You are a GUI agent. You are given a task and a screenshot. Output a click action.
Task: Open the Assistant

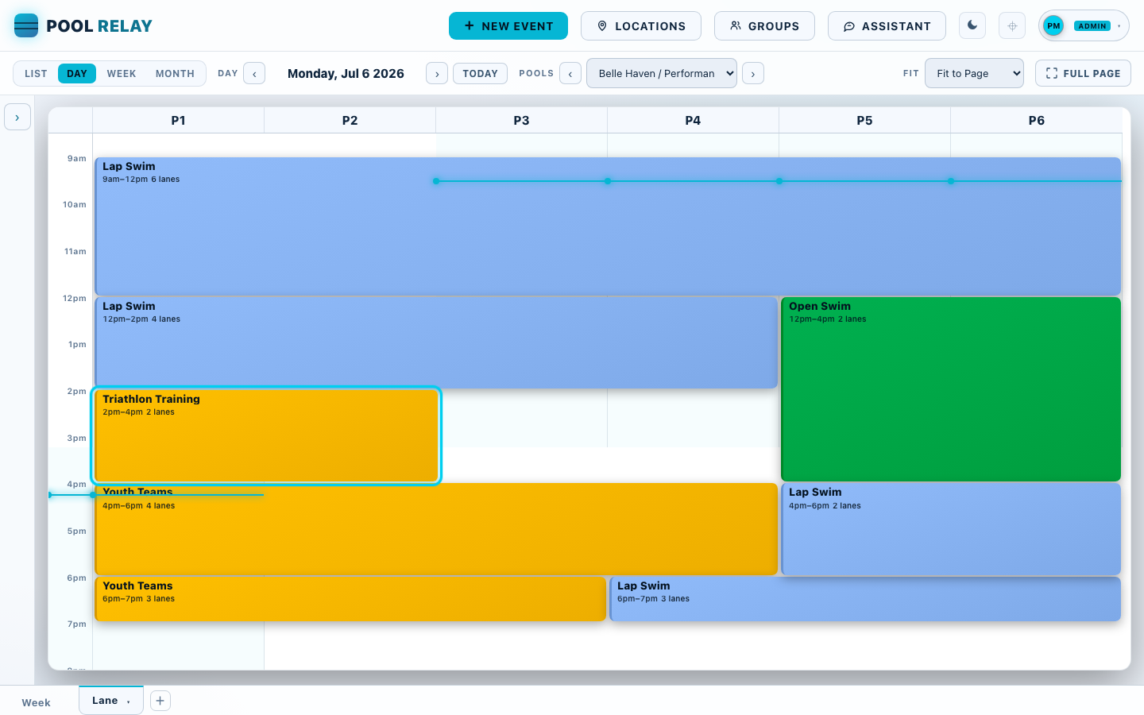tap(887, 25)
